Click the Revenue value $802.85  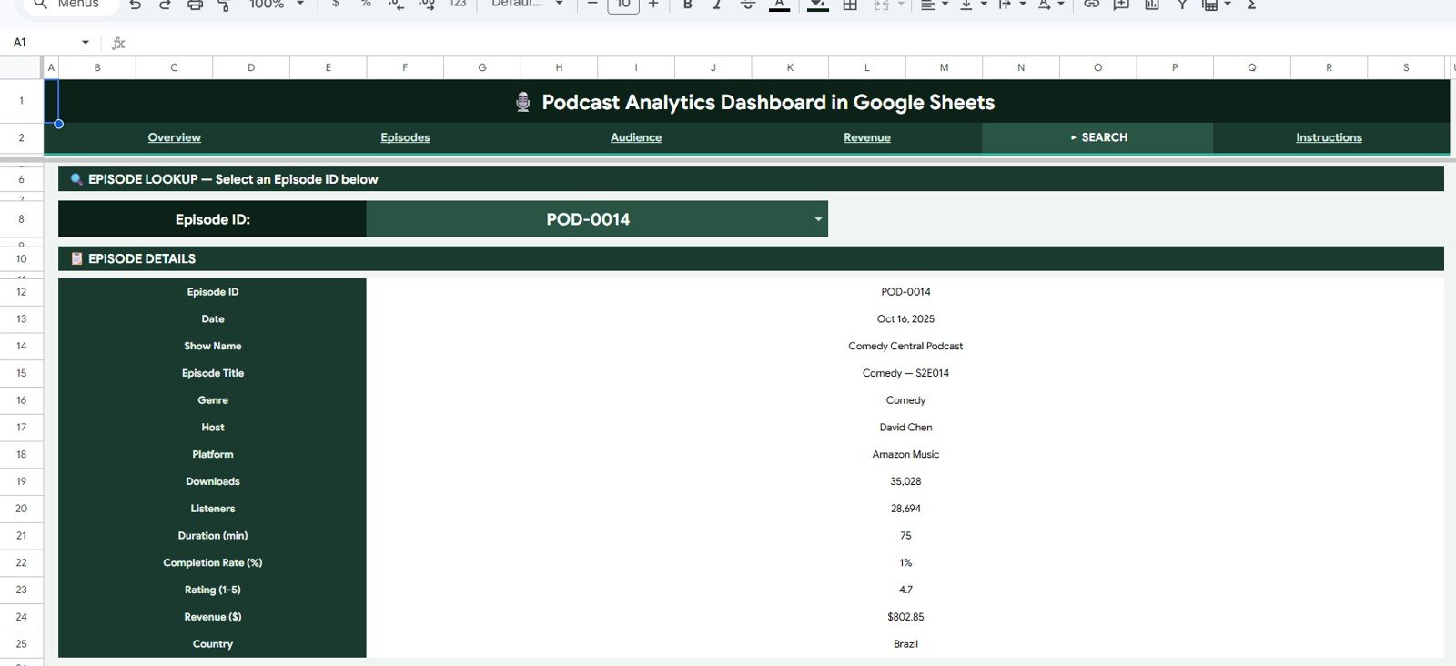pyautogui.click(x=905, y=617)
